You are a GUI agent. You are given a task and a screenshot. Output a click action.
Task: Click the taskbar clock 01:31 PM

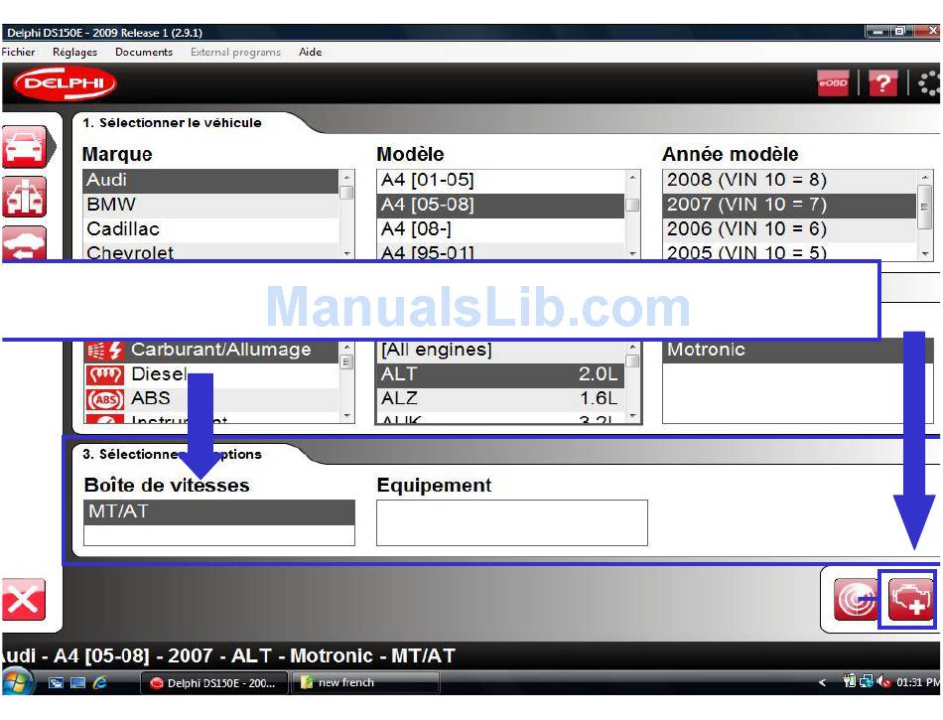[x=918, y=682]
